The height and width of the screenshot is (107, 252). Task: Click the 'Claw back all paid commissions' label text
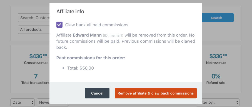coord(97,25)
